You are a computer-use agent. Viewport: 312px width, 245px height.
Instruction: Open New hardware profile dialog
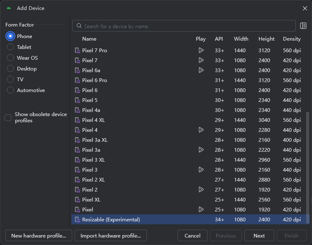(x=39, y=236)
